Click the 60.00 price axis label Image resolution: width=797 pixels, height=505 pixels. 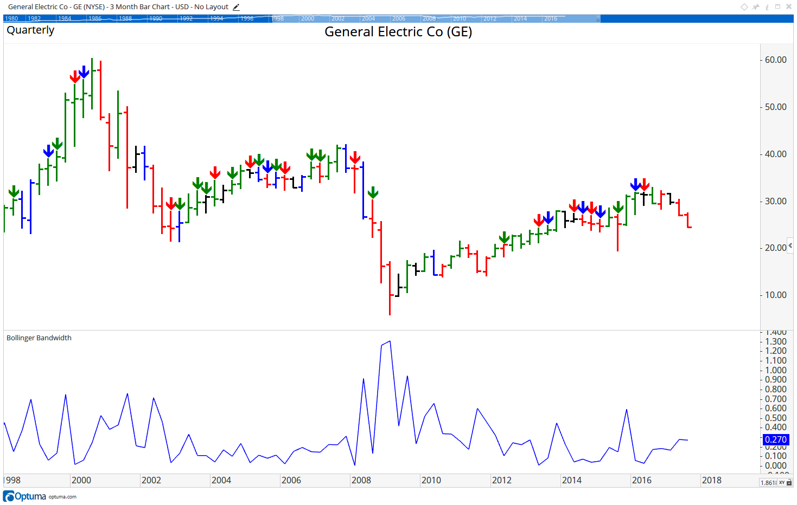click(x=776, y=60)
